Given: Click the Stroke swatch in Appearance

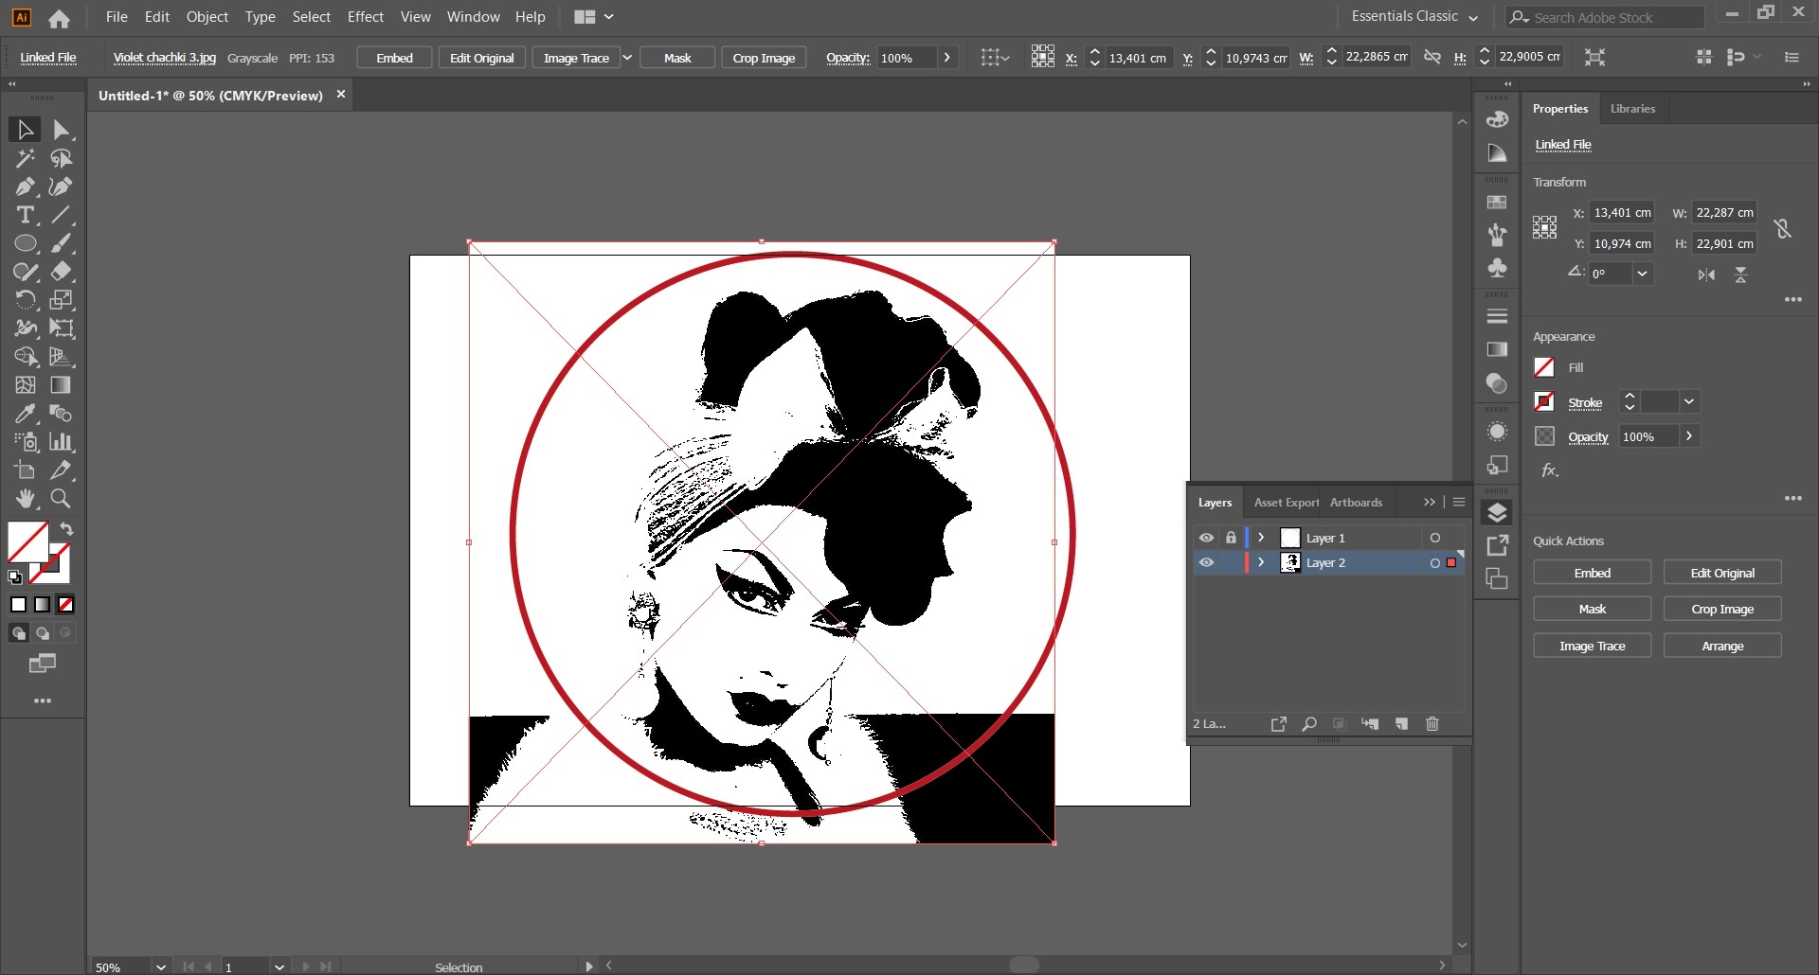Looking at the screenshot, I should point(1544,402).
